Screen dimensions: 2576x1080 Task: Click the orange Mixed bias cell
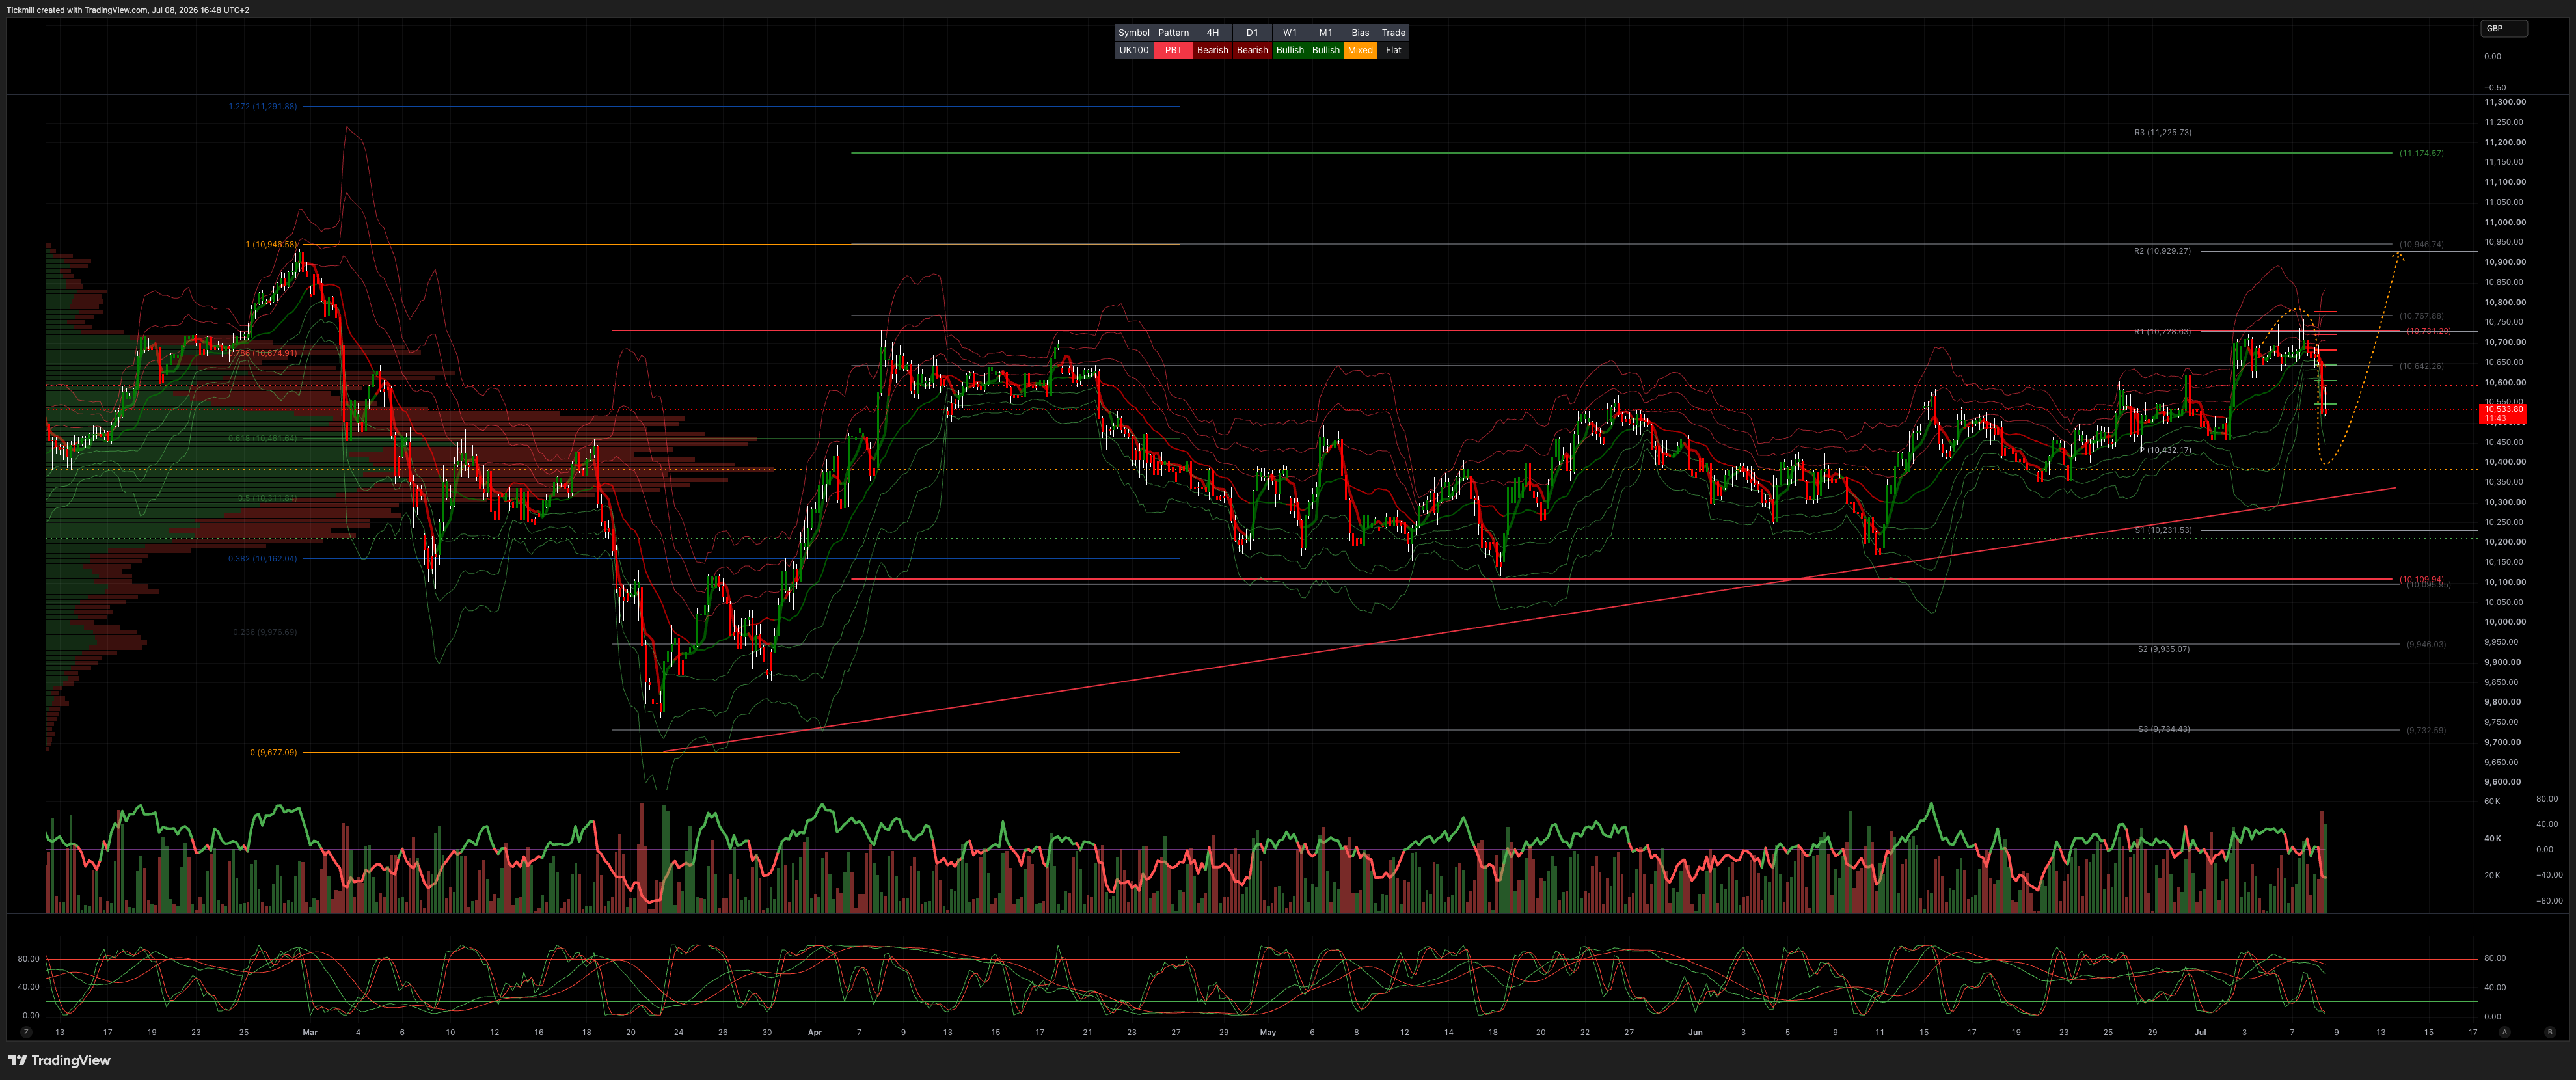tap(1360, 50)
